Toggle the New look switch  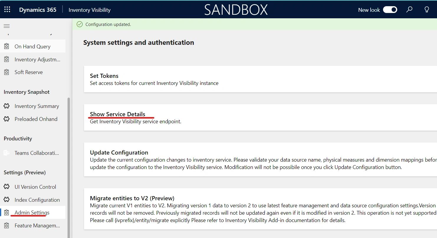390,10
